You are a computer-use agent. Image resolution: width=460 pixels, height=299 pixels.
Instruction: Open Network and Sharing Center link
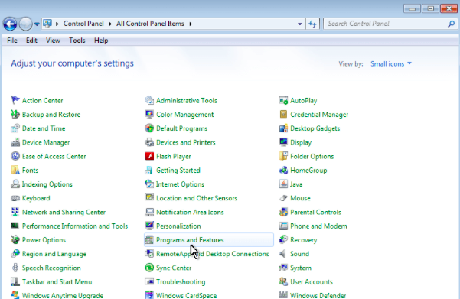(64, 213)
